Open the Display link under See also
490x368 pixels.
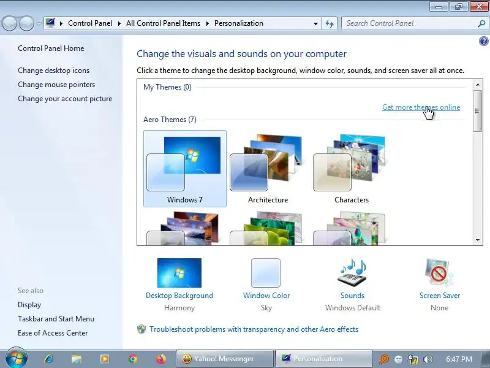[29, 304]
